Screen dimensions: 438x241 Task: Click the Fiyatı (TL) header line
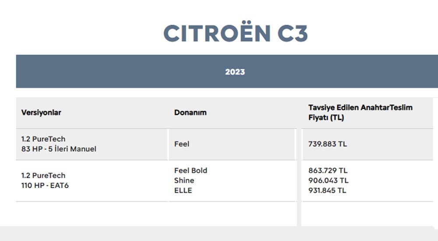click(x=326, y=118)
